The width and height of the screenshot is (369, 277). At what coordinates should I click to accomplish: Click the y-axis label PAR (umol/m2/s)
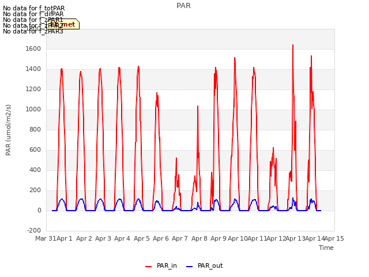click(8, 130)
